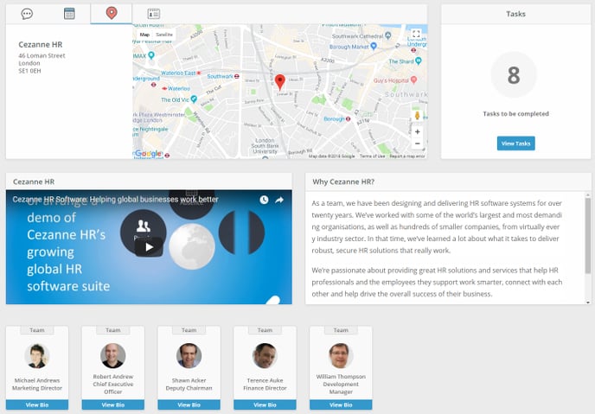Click Watch Later clock icon on video
Image resolution: width=595 pixels, height=414 pixels.
(x=264, y=200)
